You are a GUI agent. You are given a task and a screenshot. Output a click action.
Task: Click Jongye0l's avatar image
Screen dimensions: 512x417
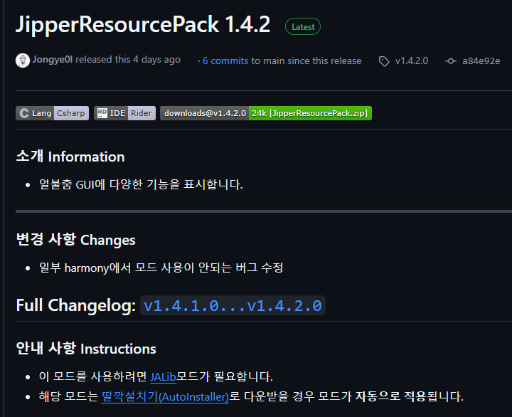23,60
